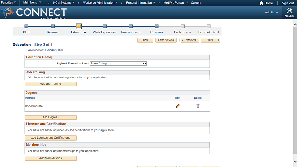Select the Work Experience step marker
This screenshot has width=297, height=167.
(104, 26)
